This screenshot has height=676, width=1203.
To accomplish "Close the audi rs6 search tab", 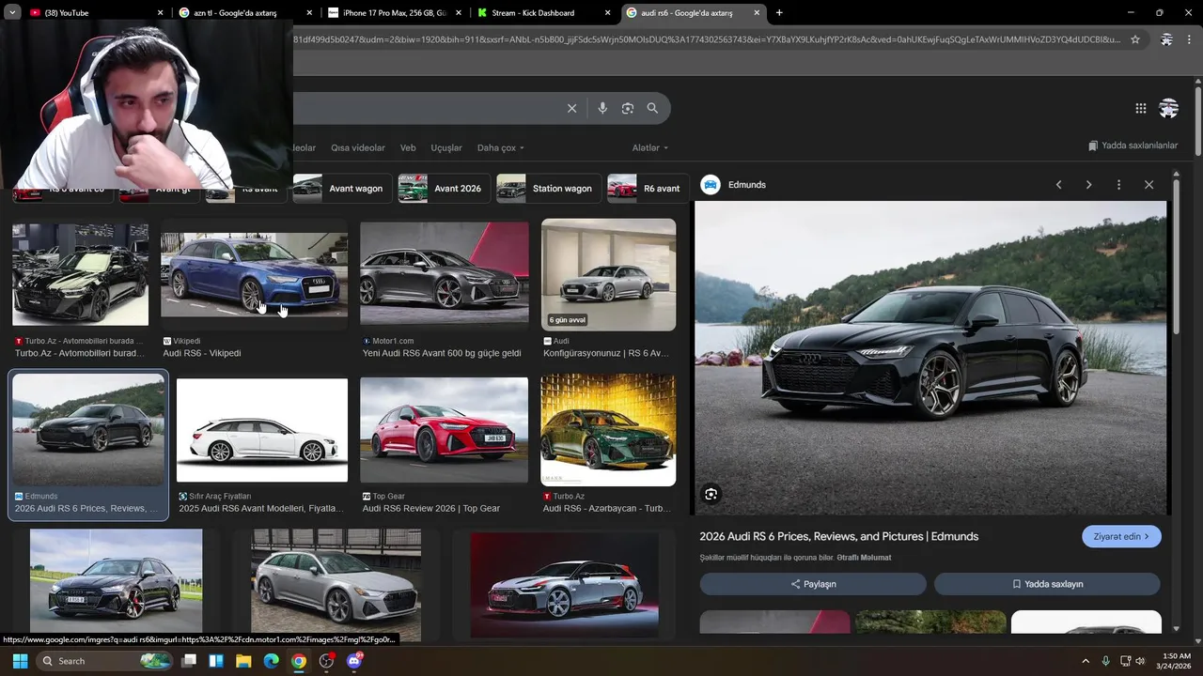I will point(757,13).
